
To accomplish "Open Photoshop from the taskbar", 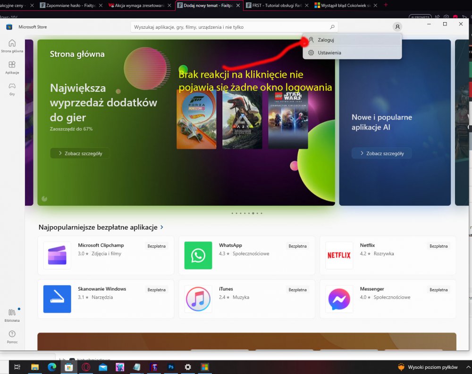I will coord(170,367).
